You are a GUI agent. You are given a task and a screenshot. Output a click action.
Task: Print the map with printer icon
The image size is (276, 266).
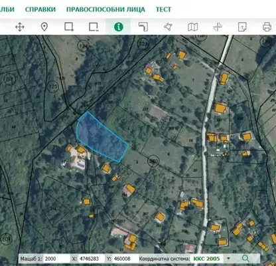267,27
